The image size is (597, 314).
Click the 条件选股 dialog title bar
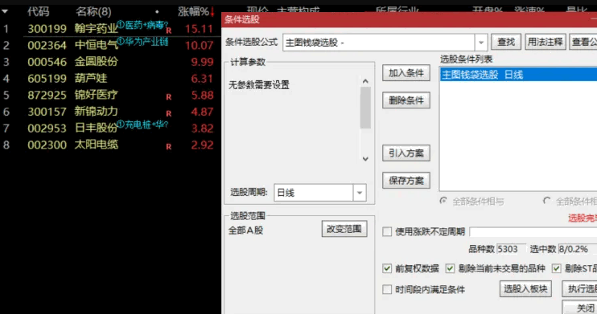(x=410, y=20)
